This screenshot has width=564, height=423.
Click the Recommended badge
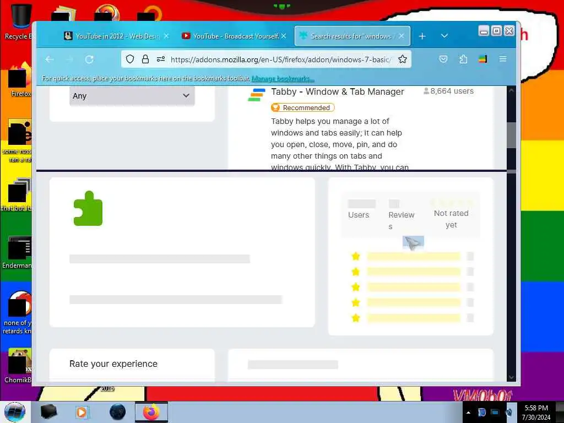(303, 107)
